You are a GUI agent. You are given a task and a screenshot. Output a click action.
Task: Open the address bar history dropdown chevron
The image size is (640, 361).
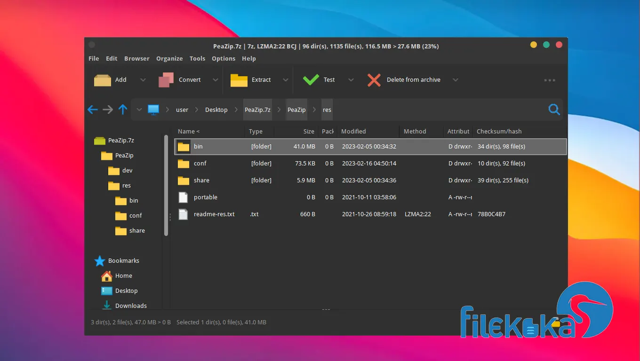point(139,110)
